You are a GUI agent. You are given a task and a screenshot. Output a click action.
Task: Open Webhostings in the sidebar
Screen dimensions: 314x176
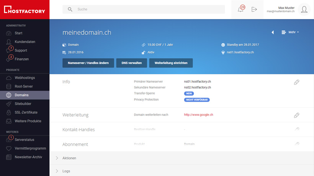click(25, 78)
